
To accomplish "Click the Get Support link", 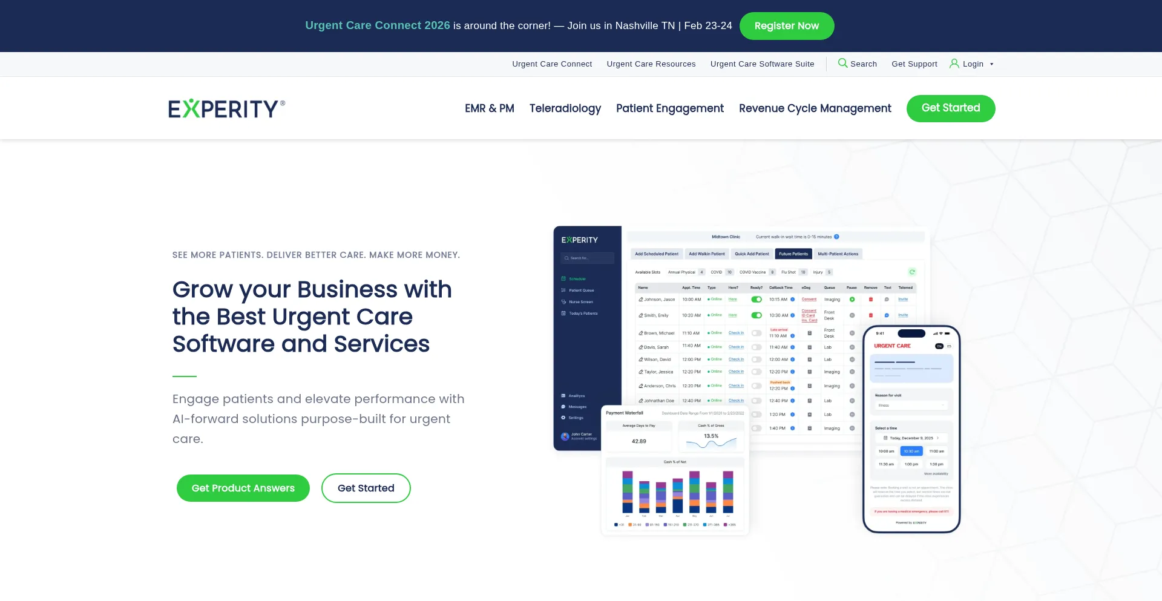I will 914,64.
